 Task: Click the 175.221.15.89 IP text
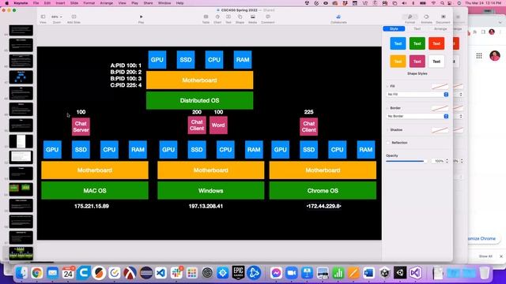pos(92,206)
